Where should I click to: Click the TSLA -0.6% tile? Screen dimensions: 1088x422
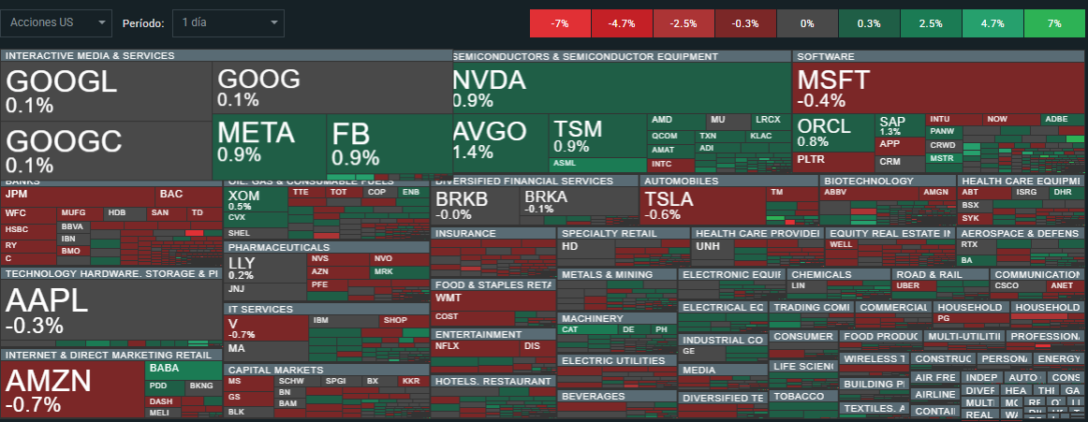point(702,206)
